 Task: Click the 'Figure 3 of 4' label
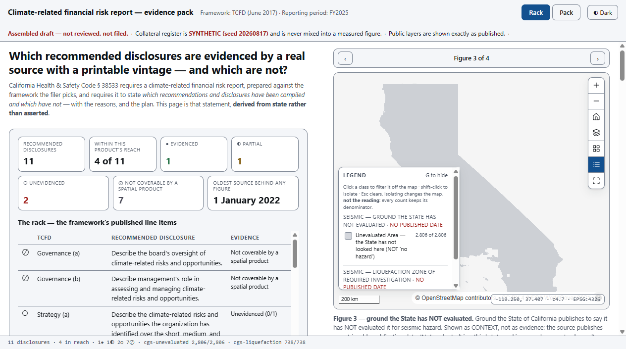tap(471, 58)
